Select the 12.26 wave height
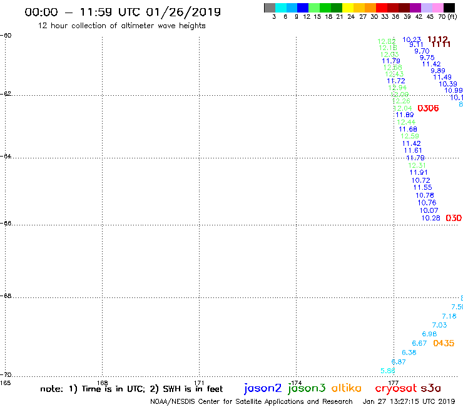 [401, 101]
